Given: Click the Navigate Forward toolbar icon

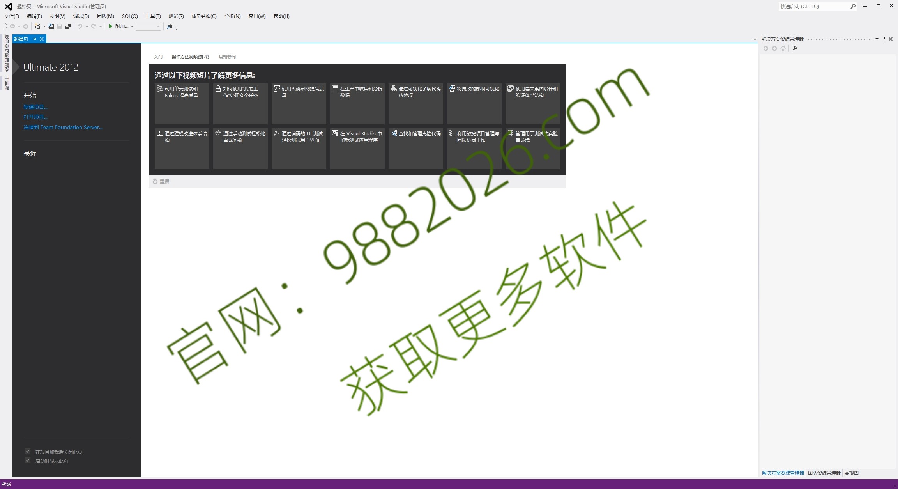Looking at the screenshot, I should (26, 27).
